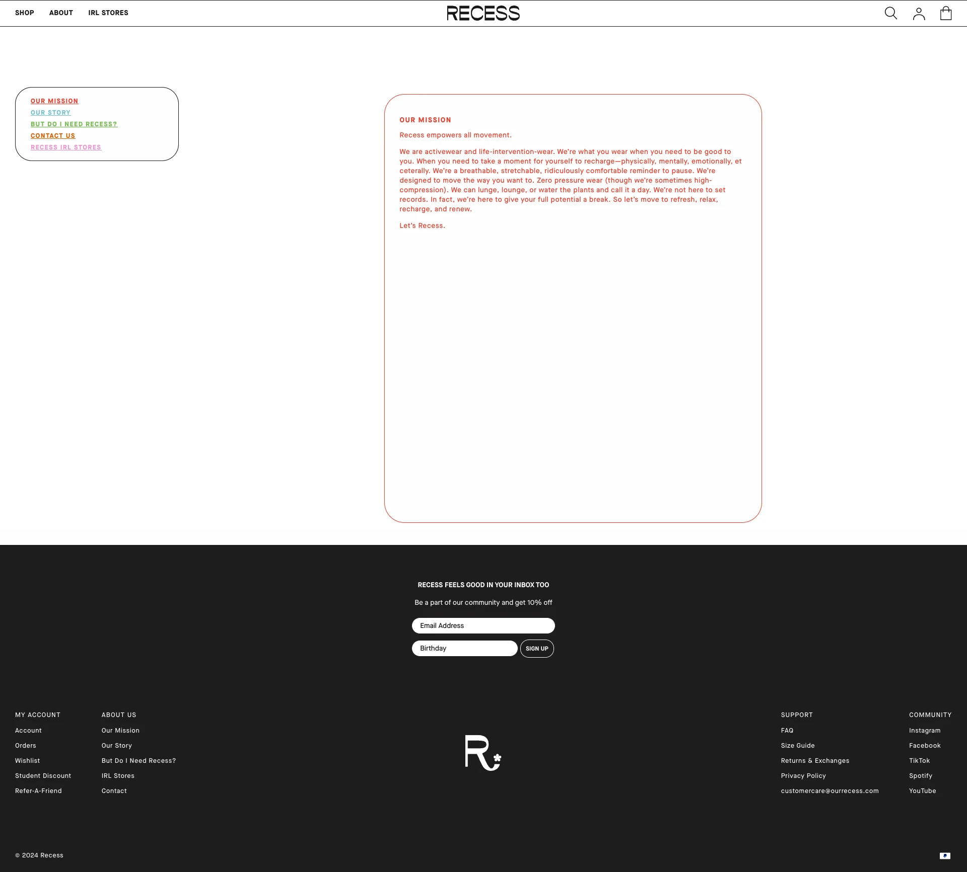Open Privacy Policy link
Screen dimensions: 967x872
[x=803, y=776]
